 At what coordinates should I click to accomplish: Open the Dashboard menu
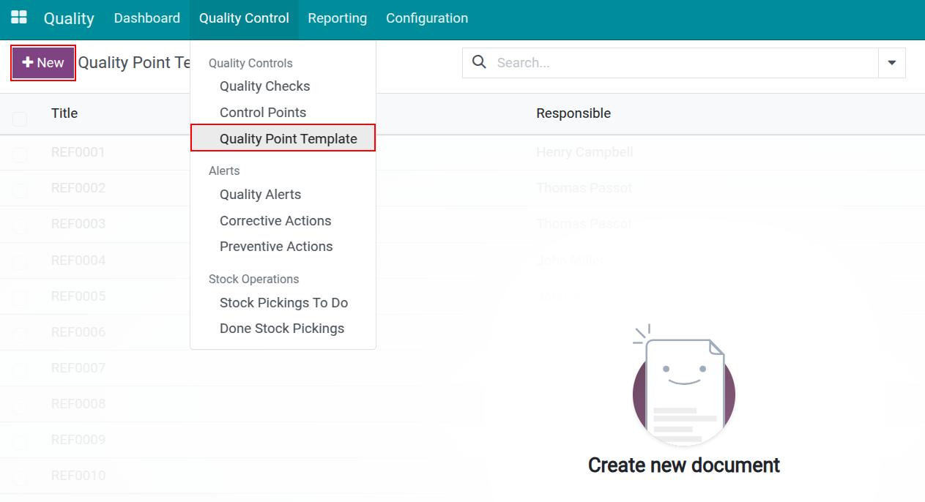pos(147,18)
